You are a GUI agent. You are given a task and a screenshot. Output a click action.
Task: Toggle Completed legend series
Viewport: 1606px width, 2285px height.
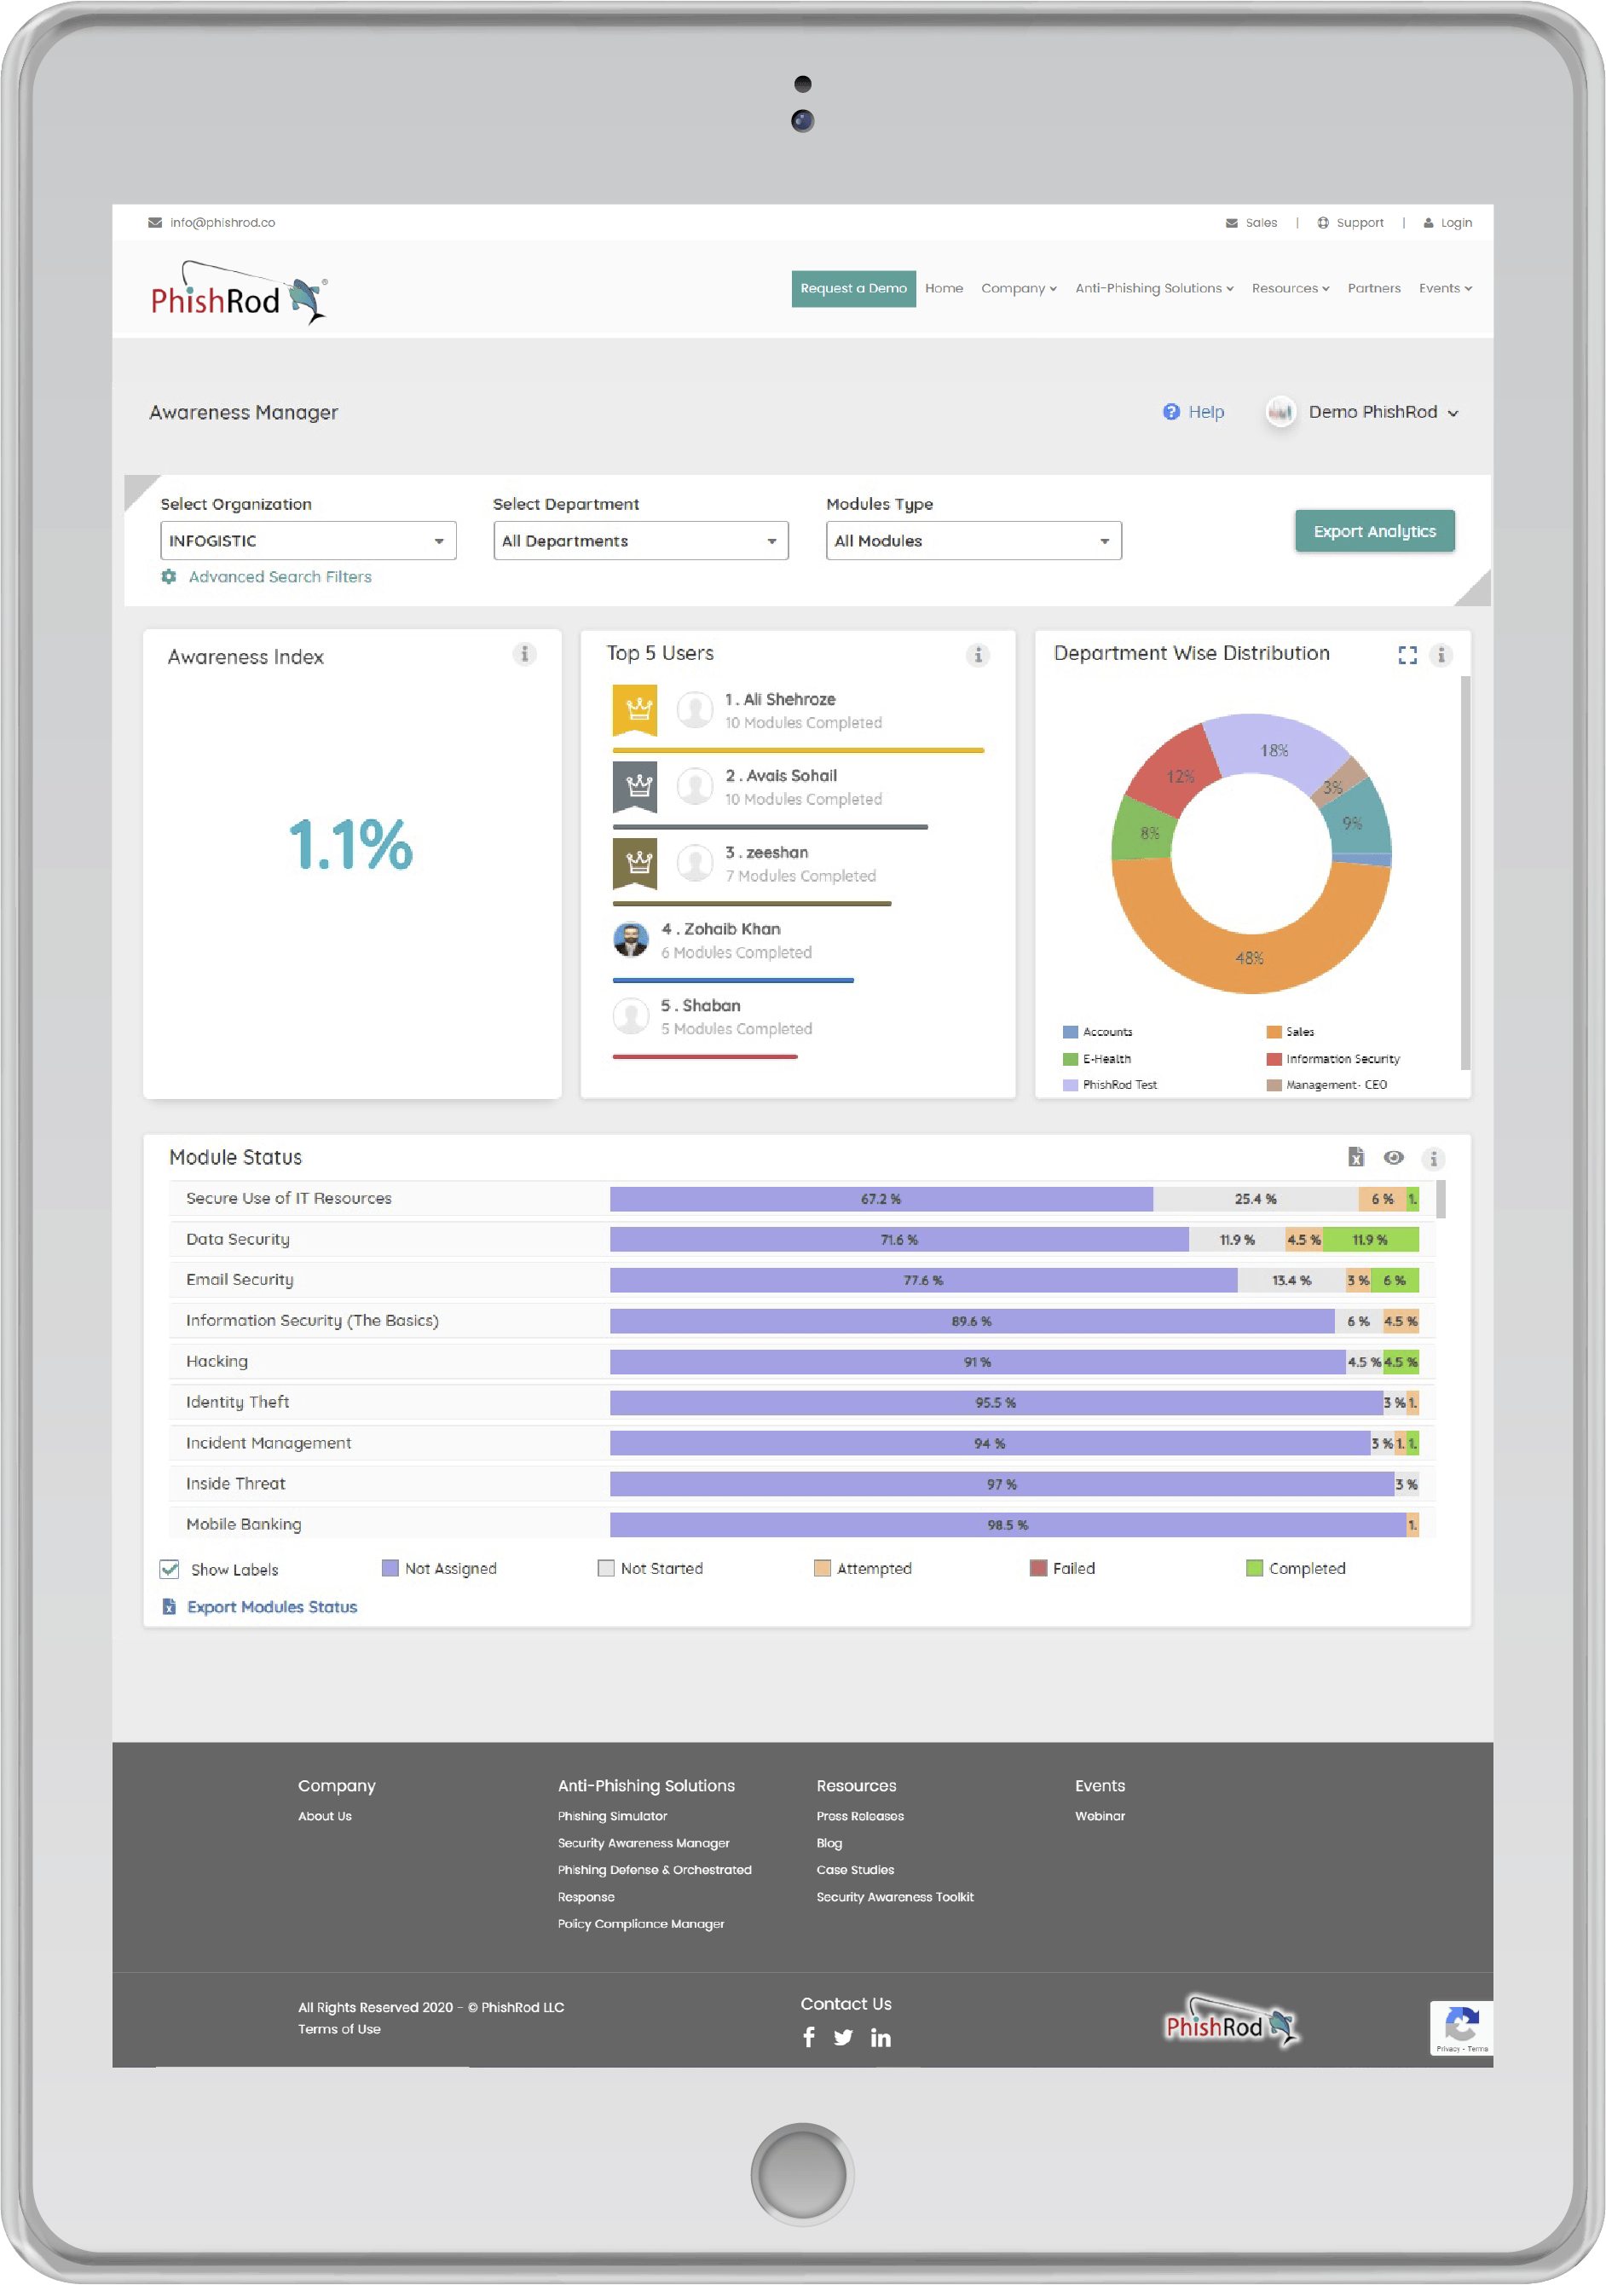[x=1297, y=1569]
